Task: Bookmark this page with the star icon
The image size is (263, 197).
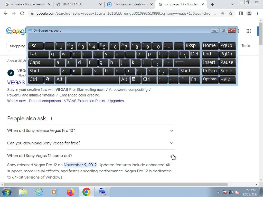Action: pyautogui.click(x=231, y=13)
